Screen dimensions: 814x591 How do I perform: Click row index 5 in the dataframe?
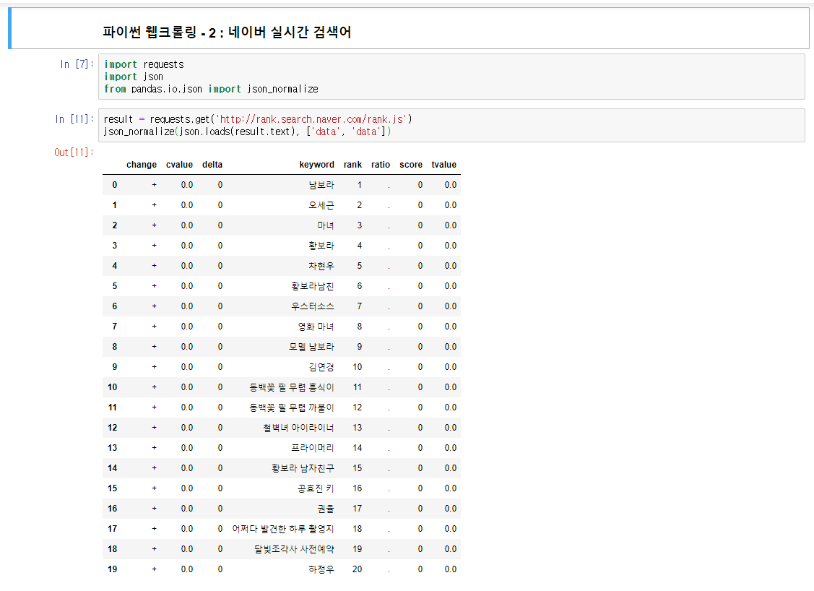115,286
